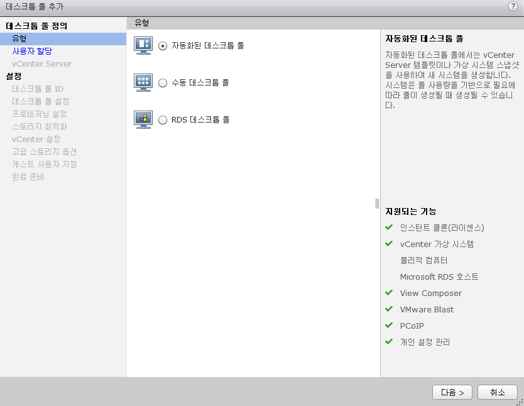The height and width of the screenshot is (406, 524).
Task: Click the VMware Blast check mark
Action: (389, 309)
